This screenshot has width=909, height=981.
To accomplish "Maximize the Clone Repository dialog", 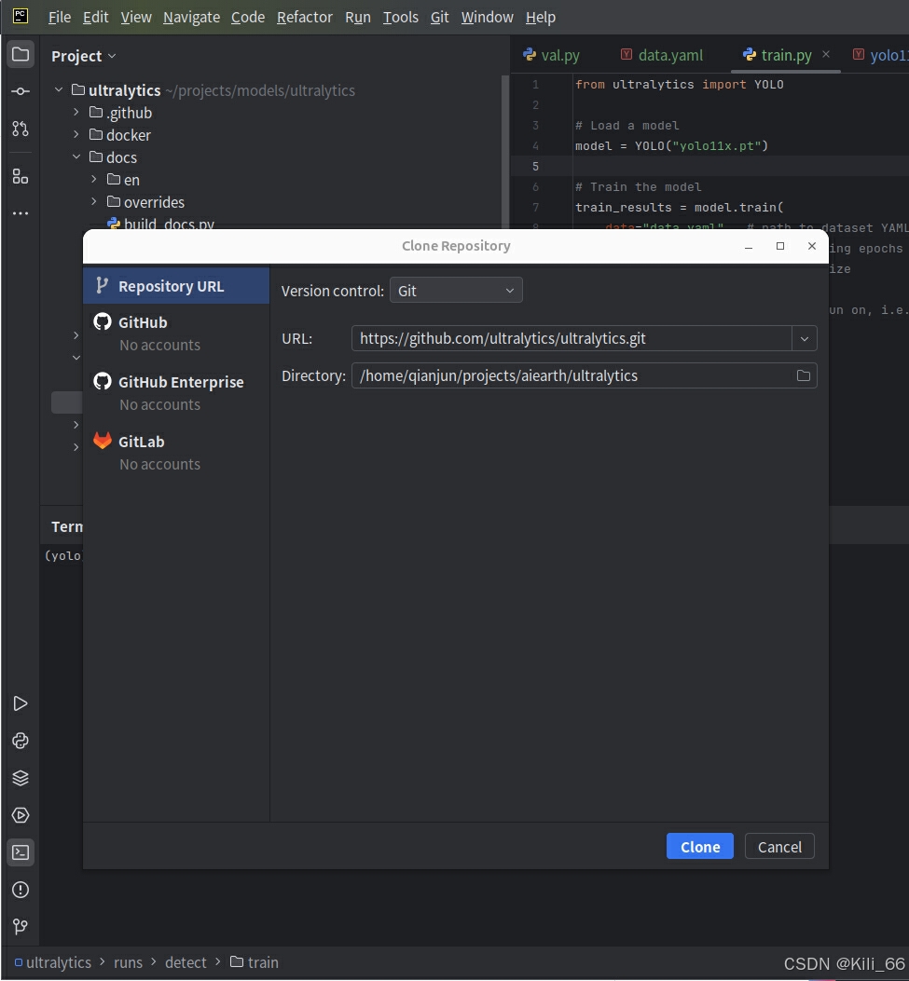I will (780, 246).
